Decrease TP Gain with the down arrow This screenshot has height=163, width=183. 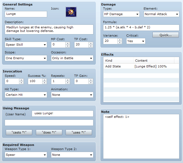(91, 83)
